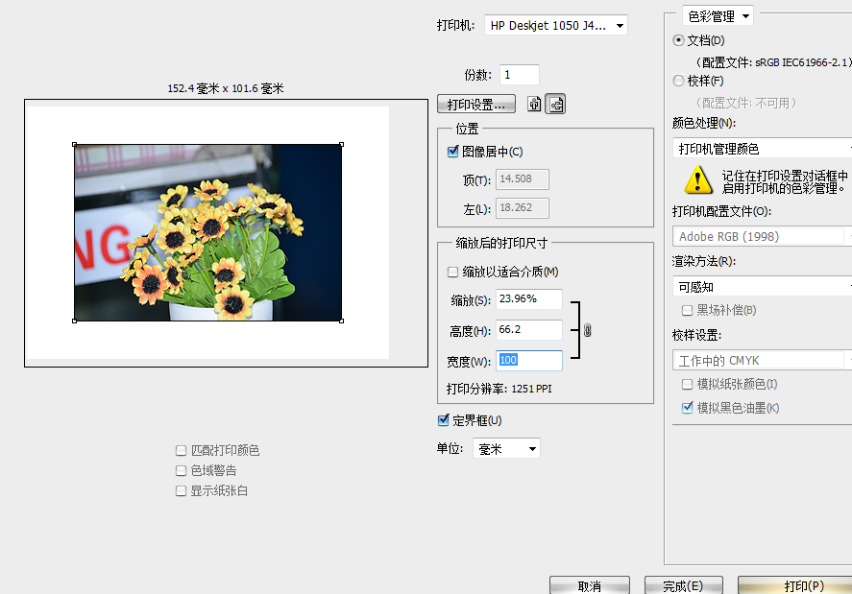The width and height of the screenshot is (852, 594).
Task: Click the 缩放后的打印尺寸 group label
Action: 501,243
